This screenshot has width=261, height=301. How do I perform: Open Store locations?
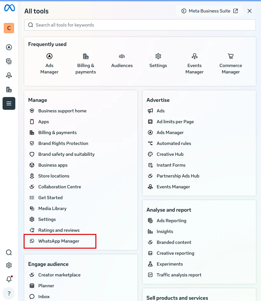coord(54,176)
